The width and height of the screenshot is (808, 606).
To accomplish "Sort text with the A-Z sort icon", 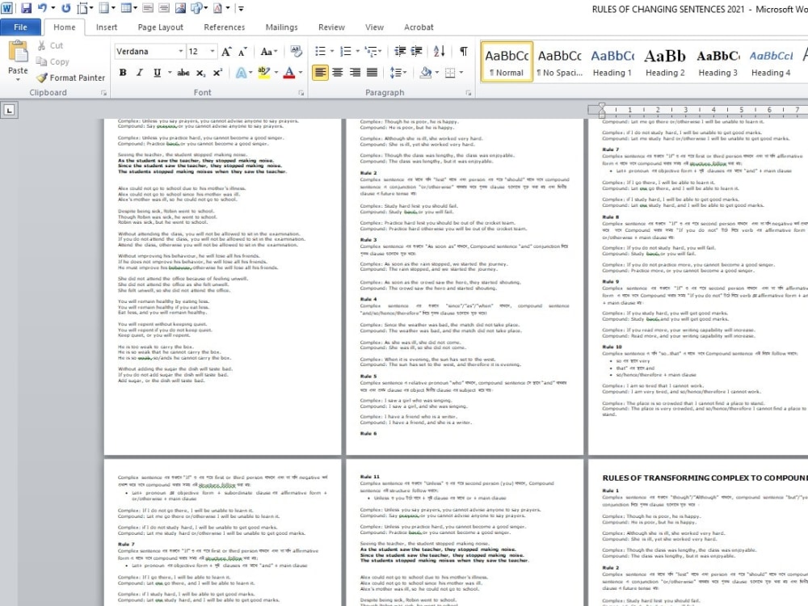I will click(439, 51).
